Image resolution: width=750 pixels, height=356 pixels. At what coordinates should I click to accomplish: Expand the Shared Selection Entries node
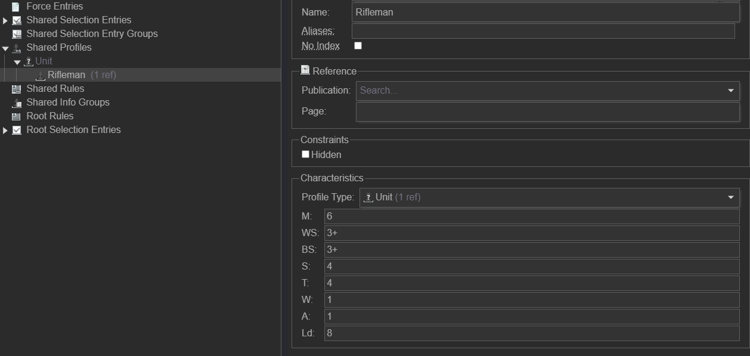[5, 20]
